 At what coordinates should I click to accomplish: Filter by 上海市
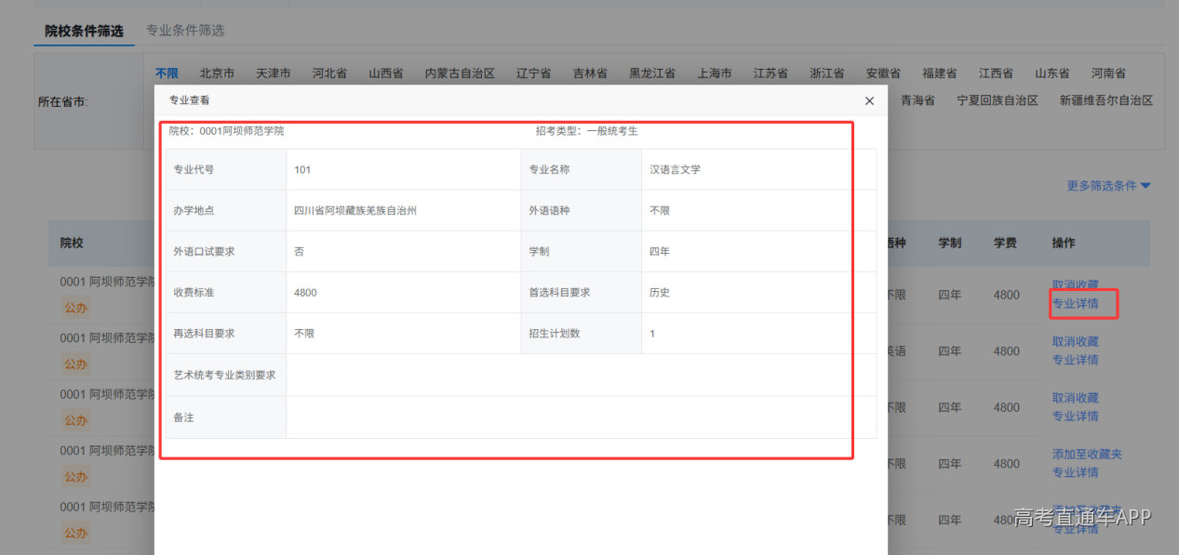click(715, 73)
